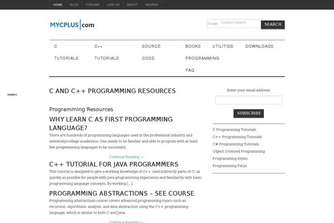Open C++ Tutorial for Java Programmers article
Viewport: 334px width, 223px height.
(x=114, y=164)
